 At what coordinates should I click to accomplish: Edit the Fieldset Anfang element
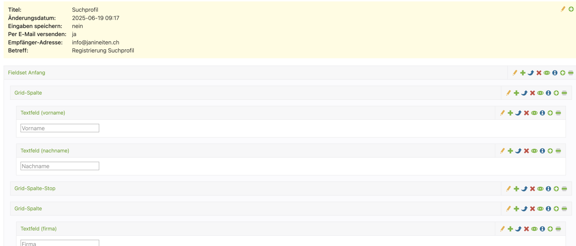(515, 73)
